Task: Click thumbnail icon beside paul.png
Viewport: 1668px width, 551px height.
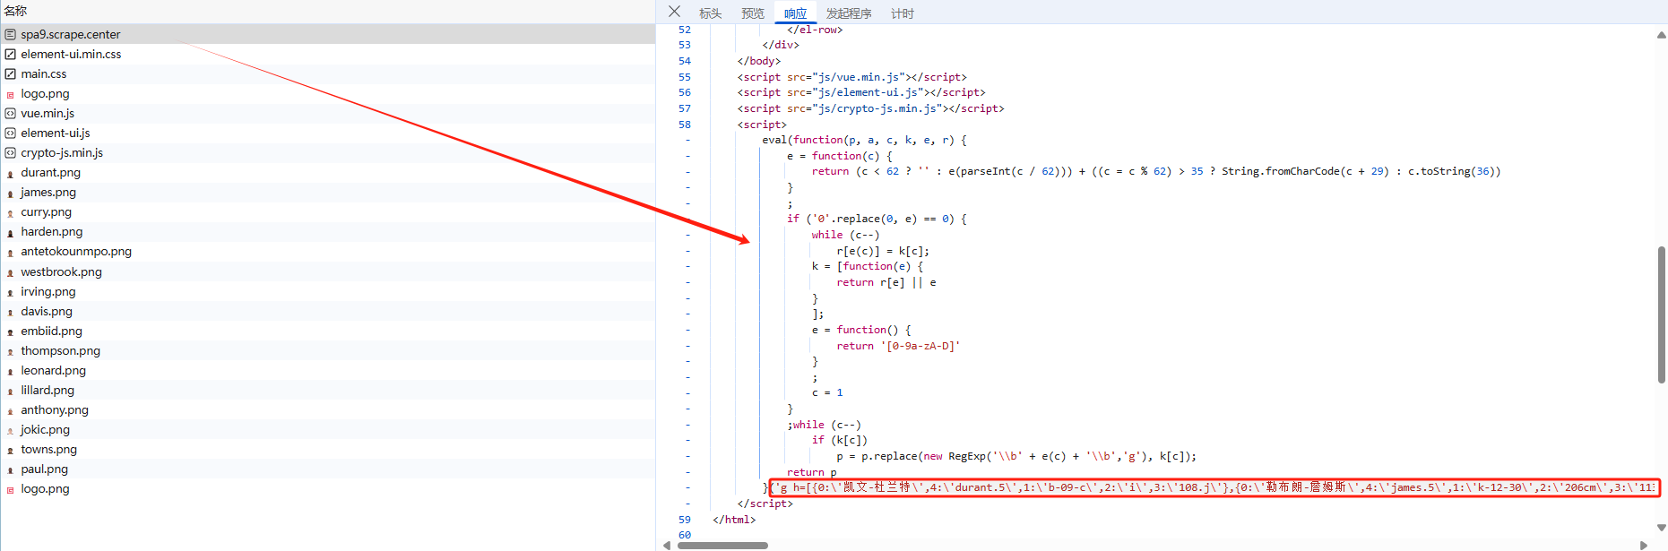Action: tap(11, 469)
